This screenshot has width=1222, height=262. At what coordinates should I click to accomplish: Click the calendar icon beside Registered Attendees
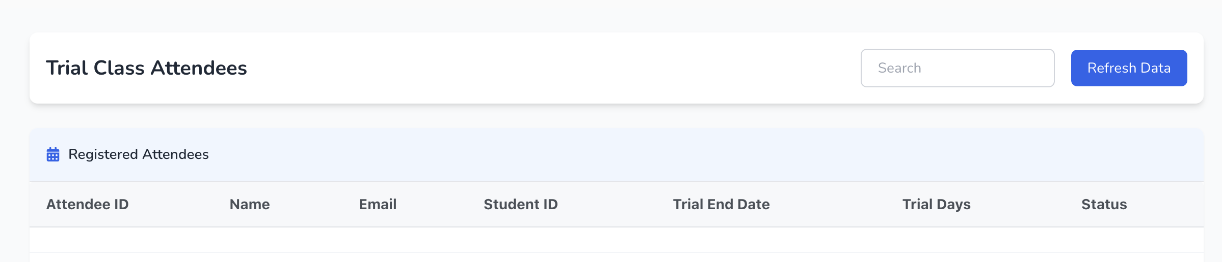[x=53, y=154]
